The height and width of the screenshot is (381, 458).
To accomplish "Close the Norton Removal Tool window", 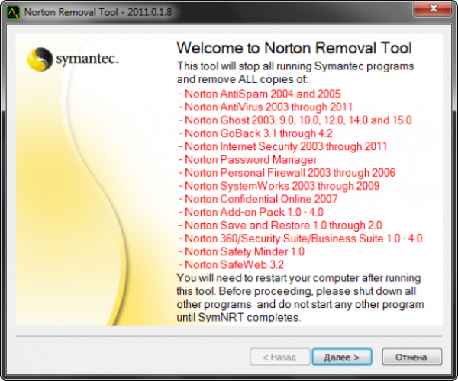I will [x=433, y=8].
